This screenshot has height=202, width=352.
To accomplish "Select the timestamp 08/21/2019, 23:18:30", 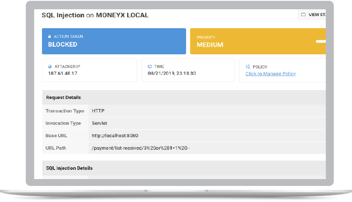I will (172, 73).
